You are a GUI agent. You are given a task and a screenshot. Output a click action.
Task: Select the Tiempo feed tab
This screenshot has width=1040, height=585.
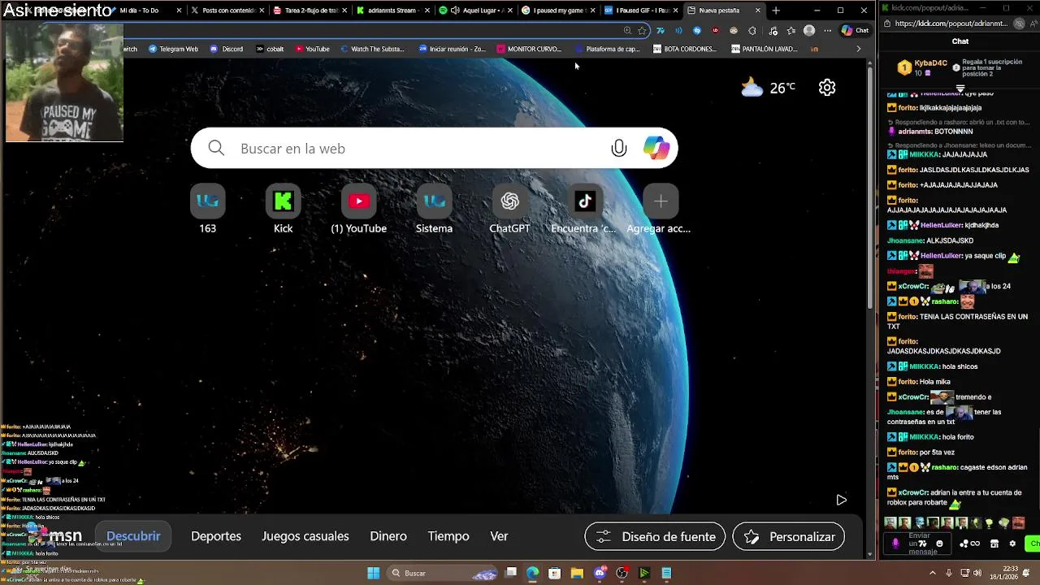click(x=448, y=536)
